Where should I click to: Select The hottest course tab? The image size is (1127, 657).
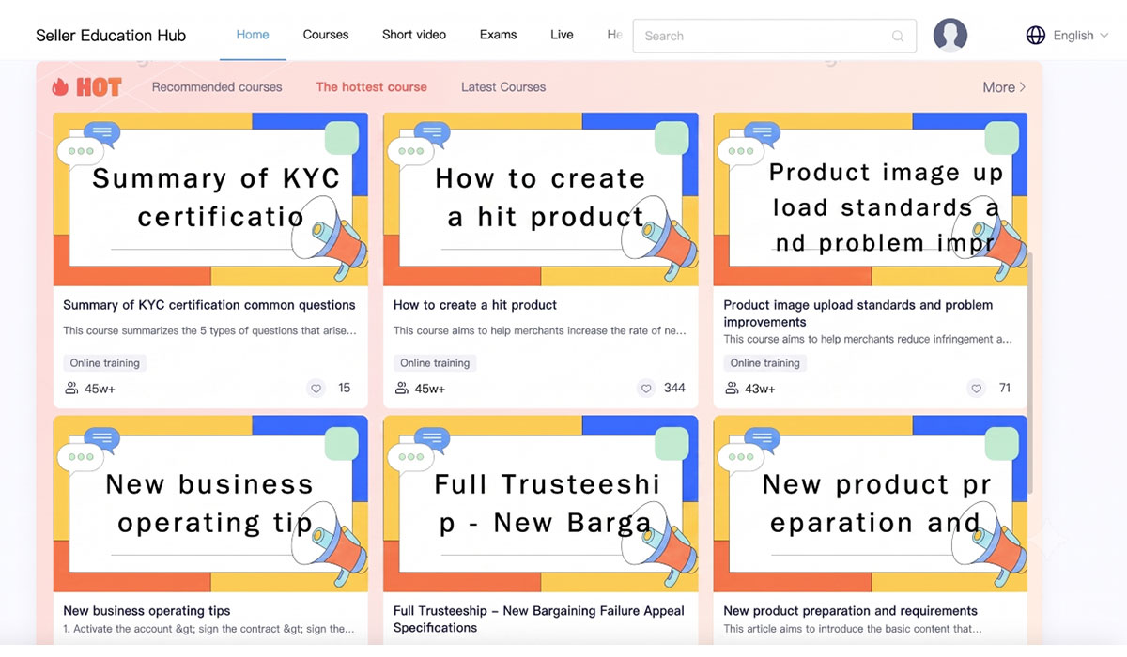[371, 87]
